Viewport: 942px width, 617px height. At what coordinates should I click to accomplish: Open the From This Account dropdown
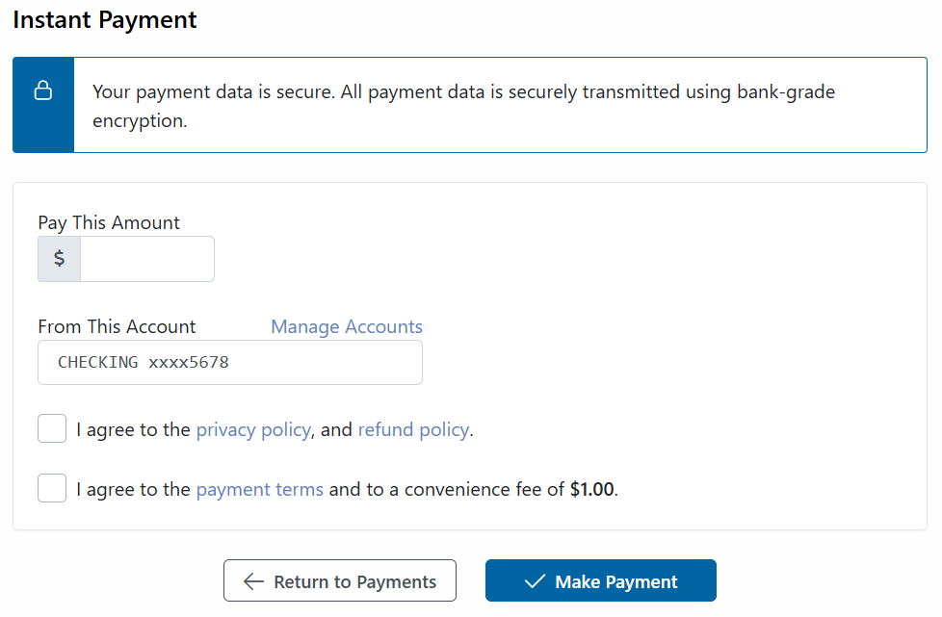coord(230,363)
